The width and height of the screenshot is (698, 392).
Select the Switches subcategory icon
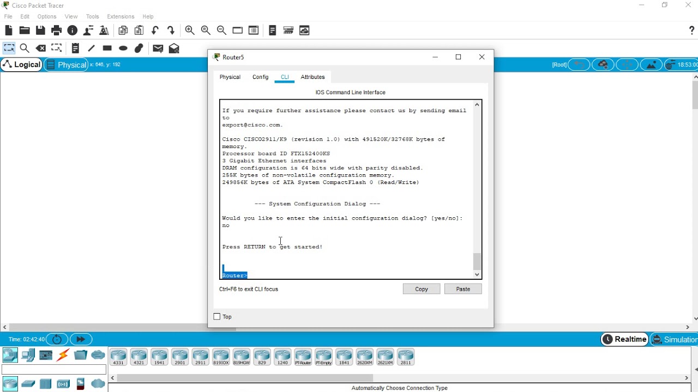[28, 384]
